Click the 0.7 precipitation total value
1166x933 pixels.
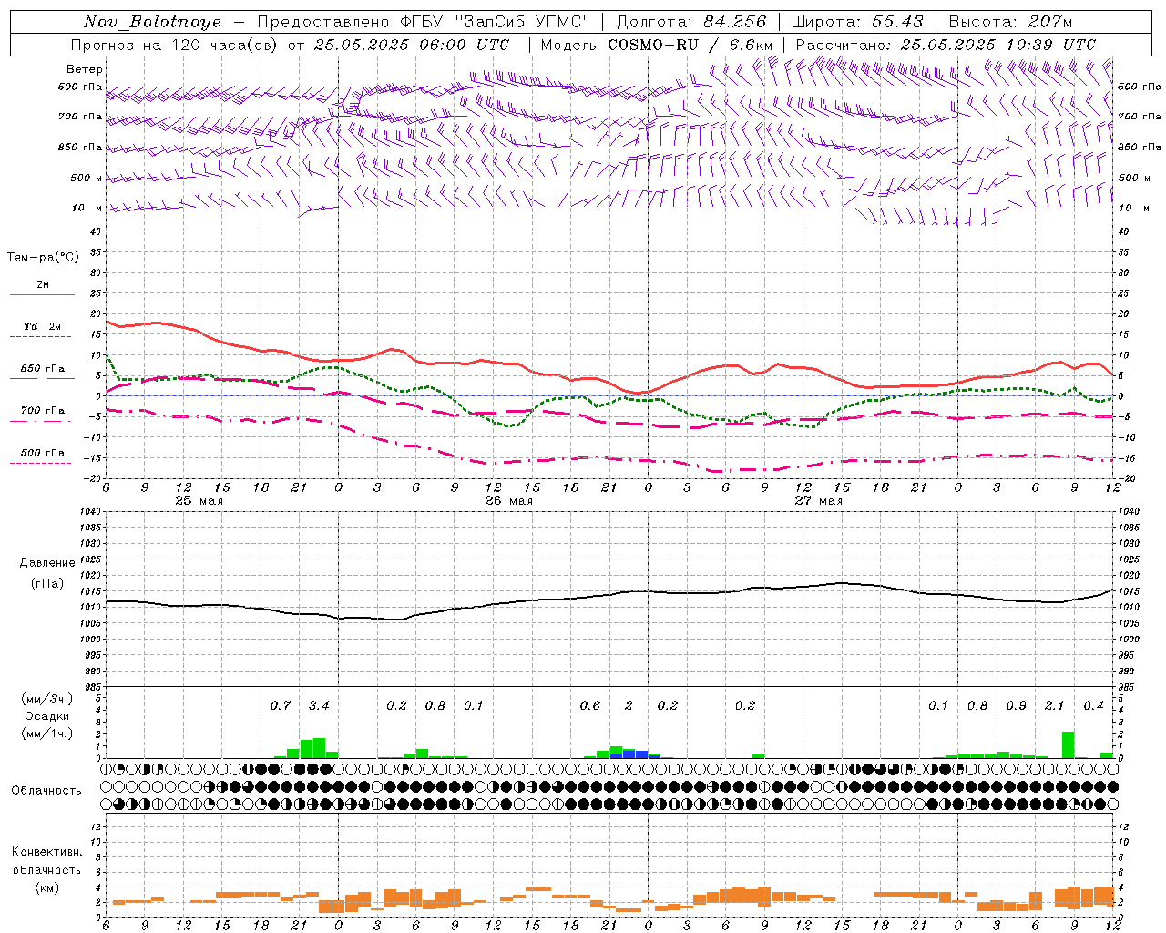(x=281, y=705)
